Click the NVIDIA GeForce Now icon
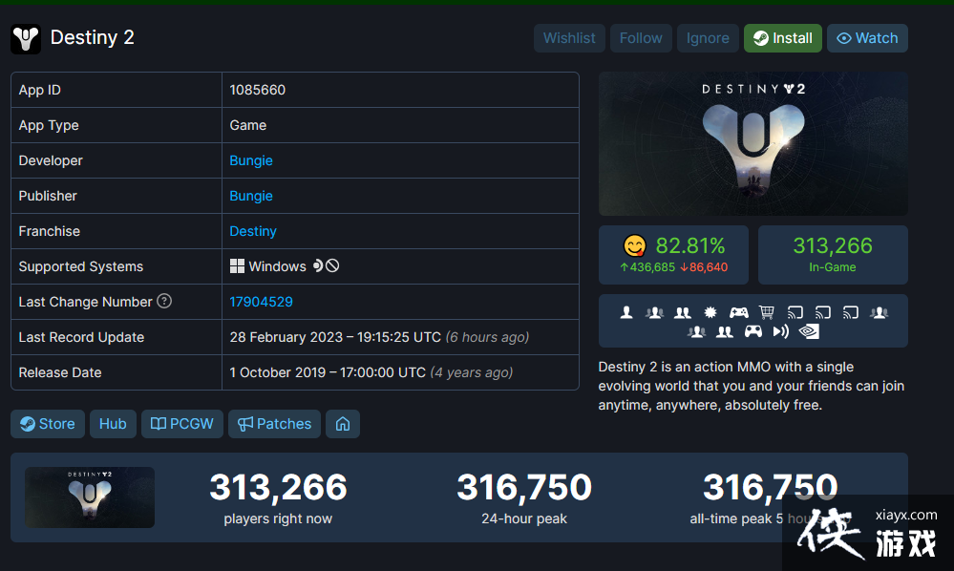954x571 pixels. click(809, 331)
